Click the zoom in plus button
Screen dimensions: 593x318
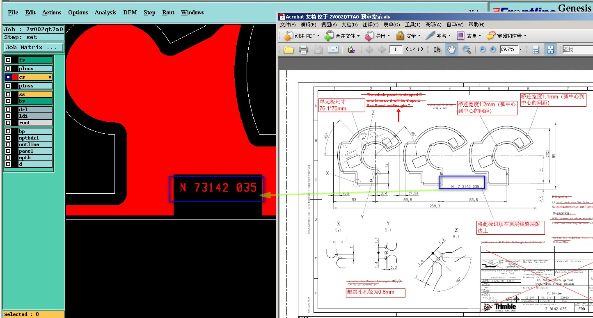(x=493, y=50)
